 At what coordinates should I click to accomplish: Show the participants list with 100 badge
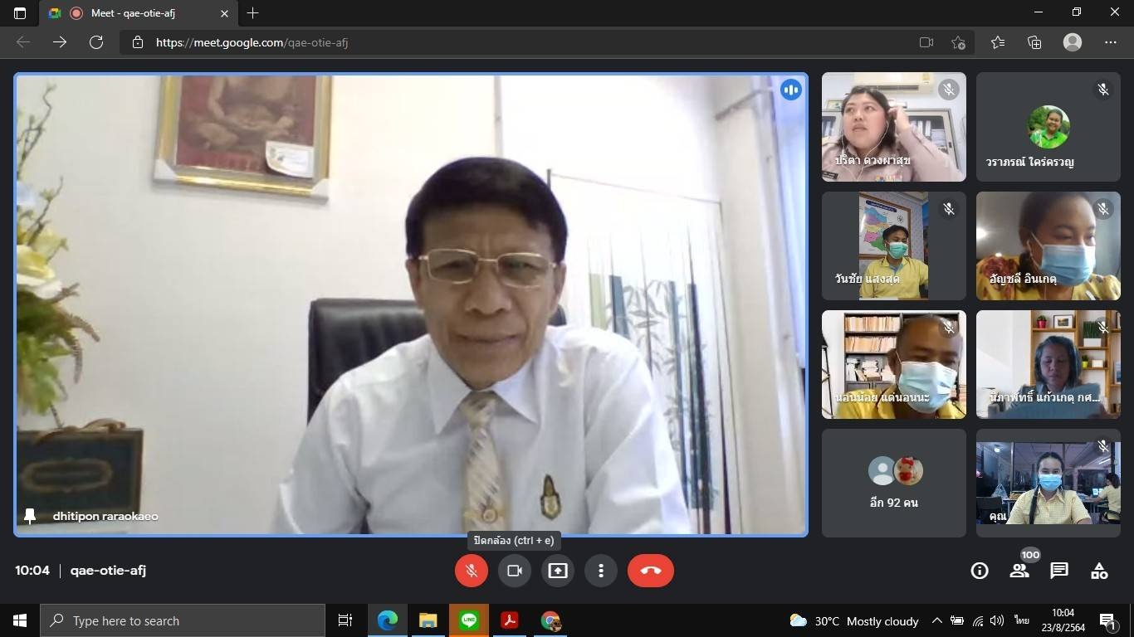coord(1019,571)
